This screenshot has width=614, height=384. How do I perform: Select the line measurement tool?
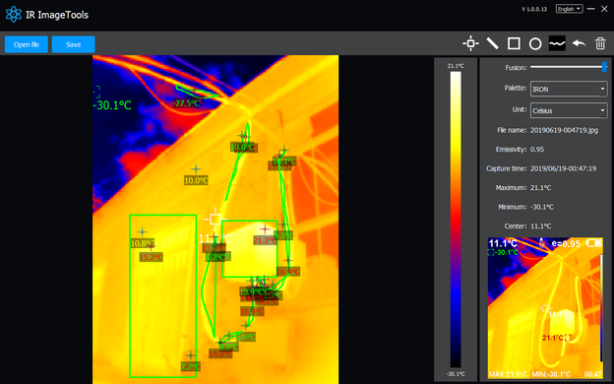[x=492, y=43]
